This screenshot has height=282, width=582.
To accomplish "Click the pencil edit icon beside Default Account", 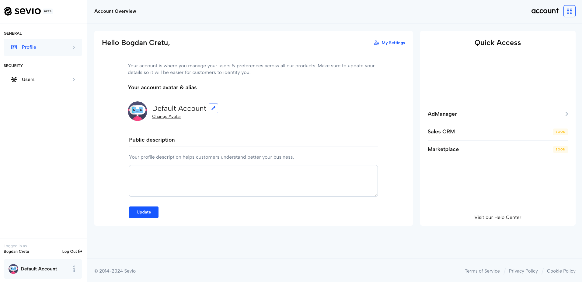I will (x=213, y=108).
